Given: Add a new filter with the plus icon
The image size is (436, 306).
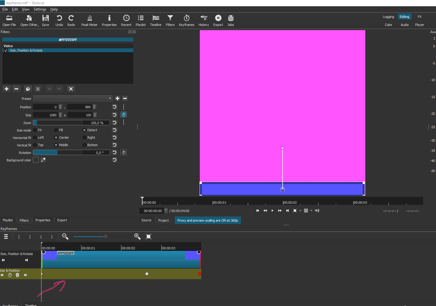Looking at the screenshot, I should point(6,89).
